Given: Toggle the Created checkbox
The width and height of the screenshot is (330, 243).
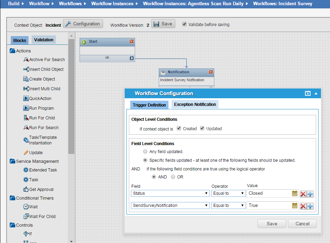Looking at the screenshot, I should tap(179, 128).
